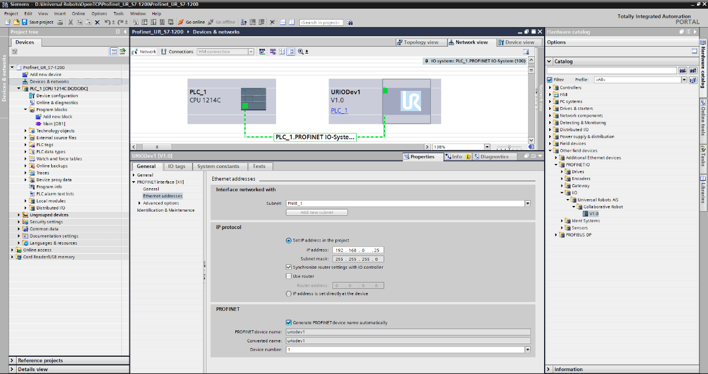Click the Subnet mask field
This screenshot has height=374, width=708.
tap(357, 259)
